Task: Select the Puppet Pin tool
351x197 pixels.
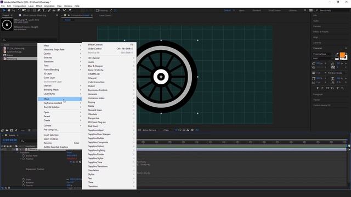Action: coord(70,10)
